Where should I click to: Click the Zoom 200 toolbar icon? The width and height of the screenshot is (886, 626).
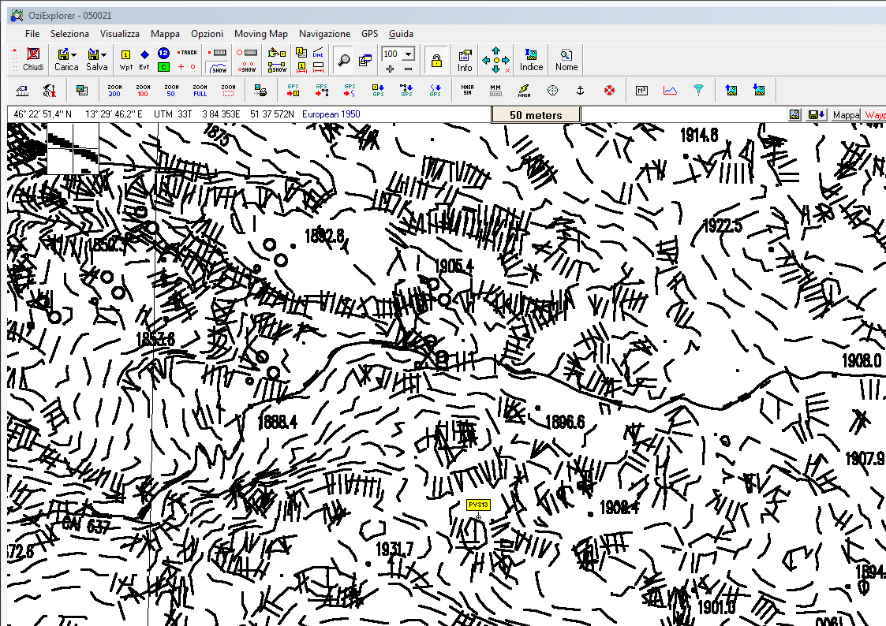pyautogui.click(x=114, y=91)
